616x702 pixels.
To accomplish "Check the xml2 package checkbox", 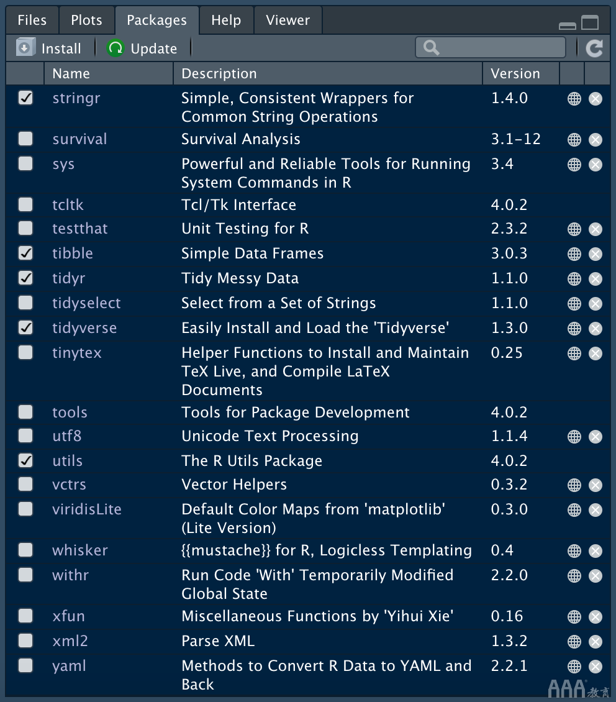I will pyautogui.click(x=25, y=640).
